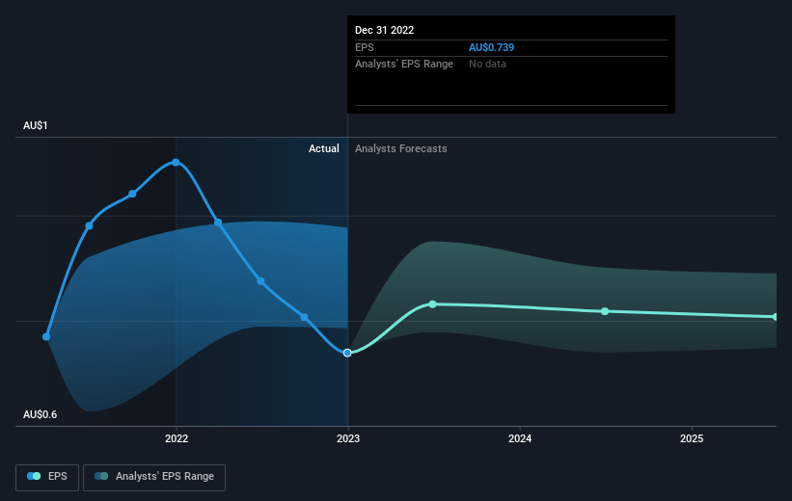Click the mid-2023 forecast EPS point
792x501 pixels.
[432, 304]
